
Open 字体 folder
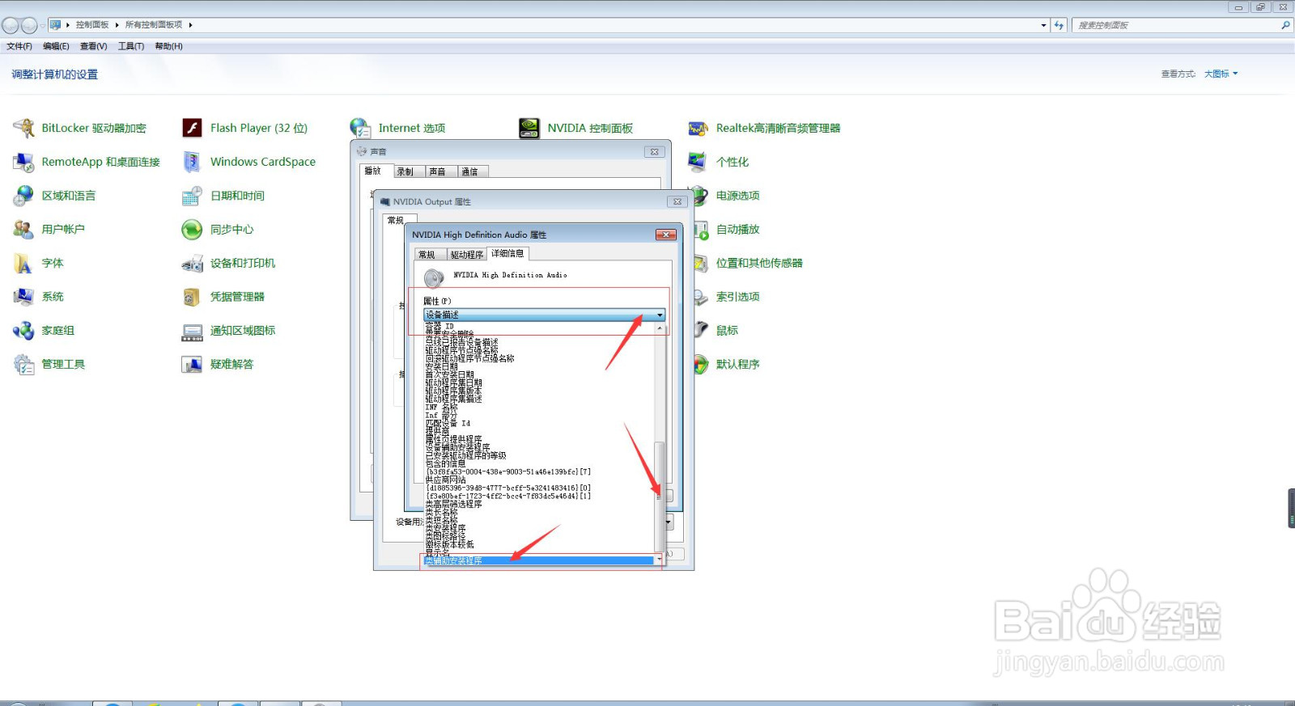tap(38, 264)
